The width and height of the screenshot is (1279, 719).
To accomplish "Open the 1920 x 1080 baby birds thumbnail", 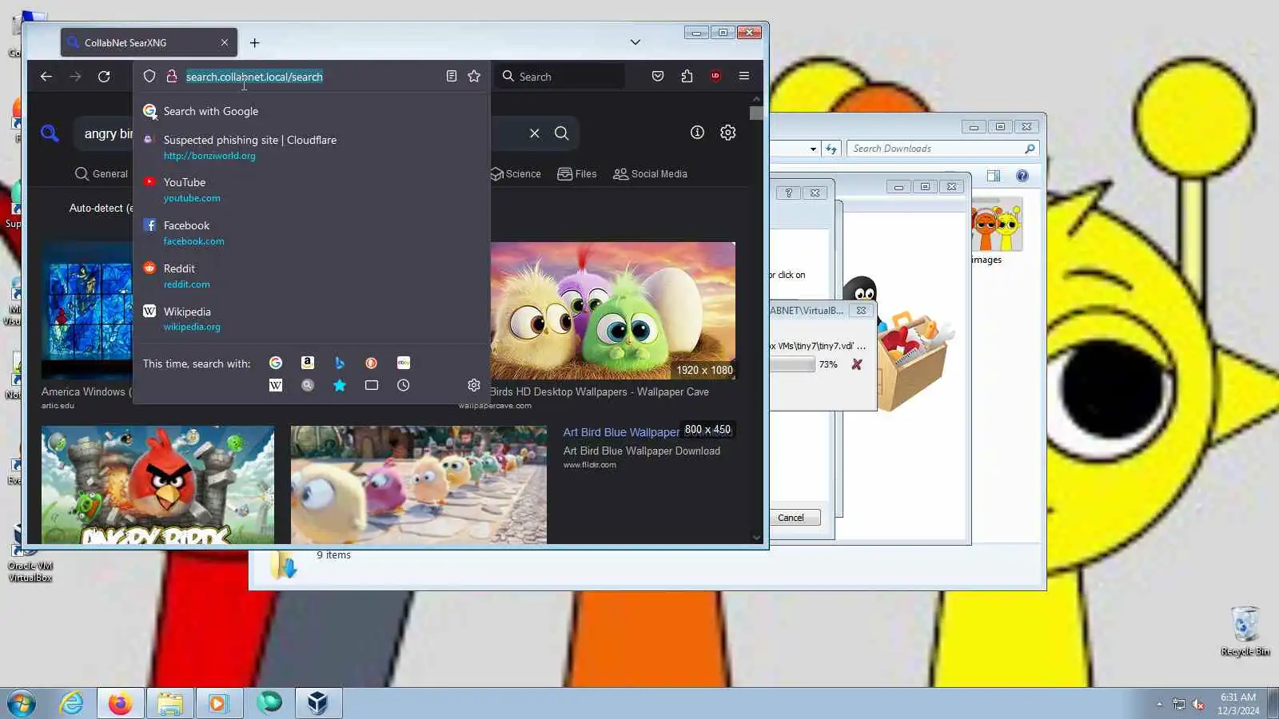I will (x=613, y=311).
